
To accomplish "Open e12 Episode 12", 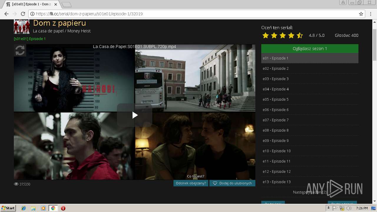I will 310,171.
